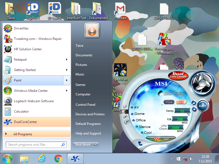
Task: Click the red wave button in MSI widget
Action: [153, 139]
